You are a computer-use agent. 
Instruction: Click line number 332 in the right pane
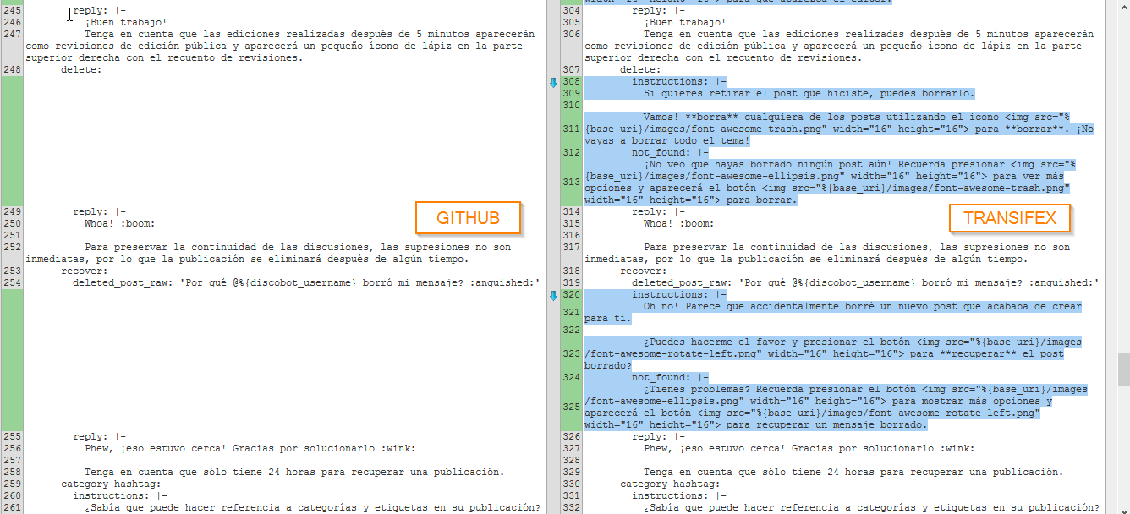pos(571,508)
